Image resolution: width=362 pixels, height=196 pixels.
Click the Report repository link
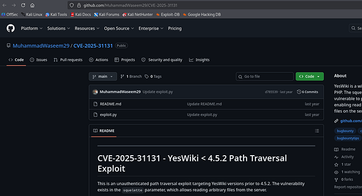click(x=348, y=187)
